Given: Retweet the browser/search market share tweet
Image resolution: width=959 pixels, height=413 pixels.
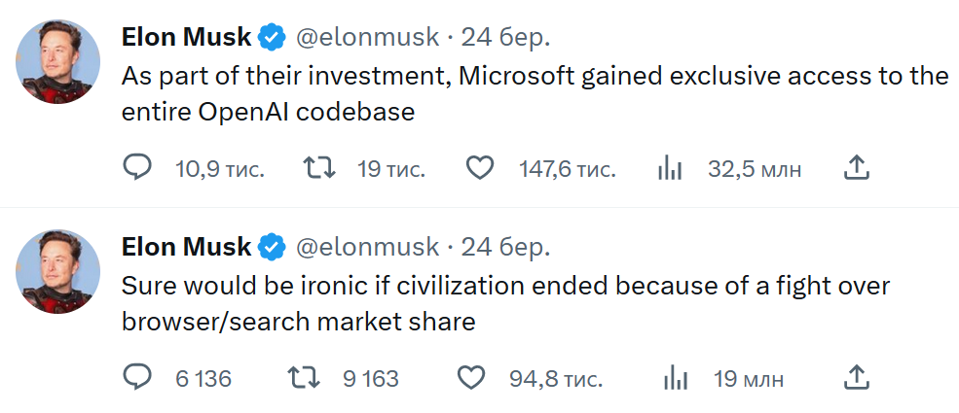Looking at the screenshot, I should tap(305, 377).
